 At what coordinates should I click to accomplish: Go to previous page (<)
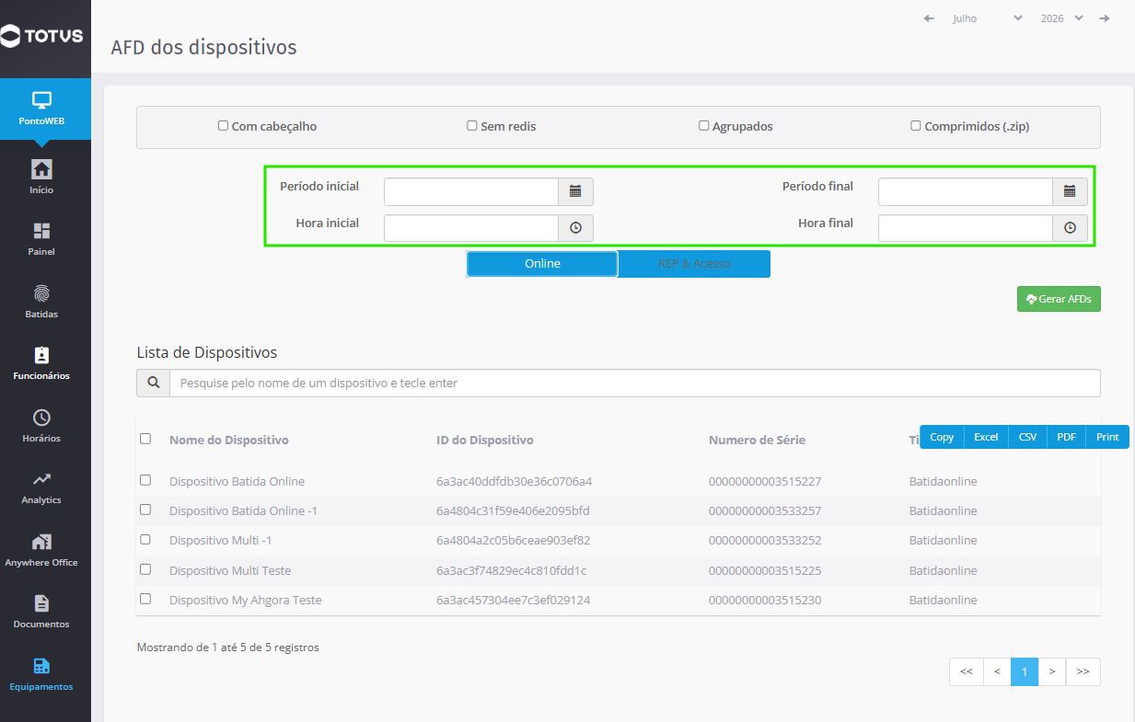point(997,671)
